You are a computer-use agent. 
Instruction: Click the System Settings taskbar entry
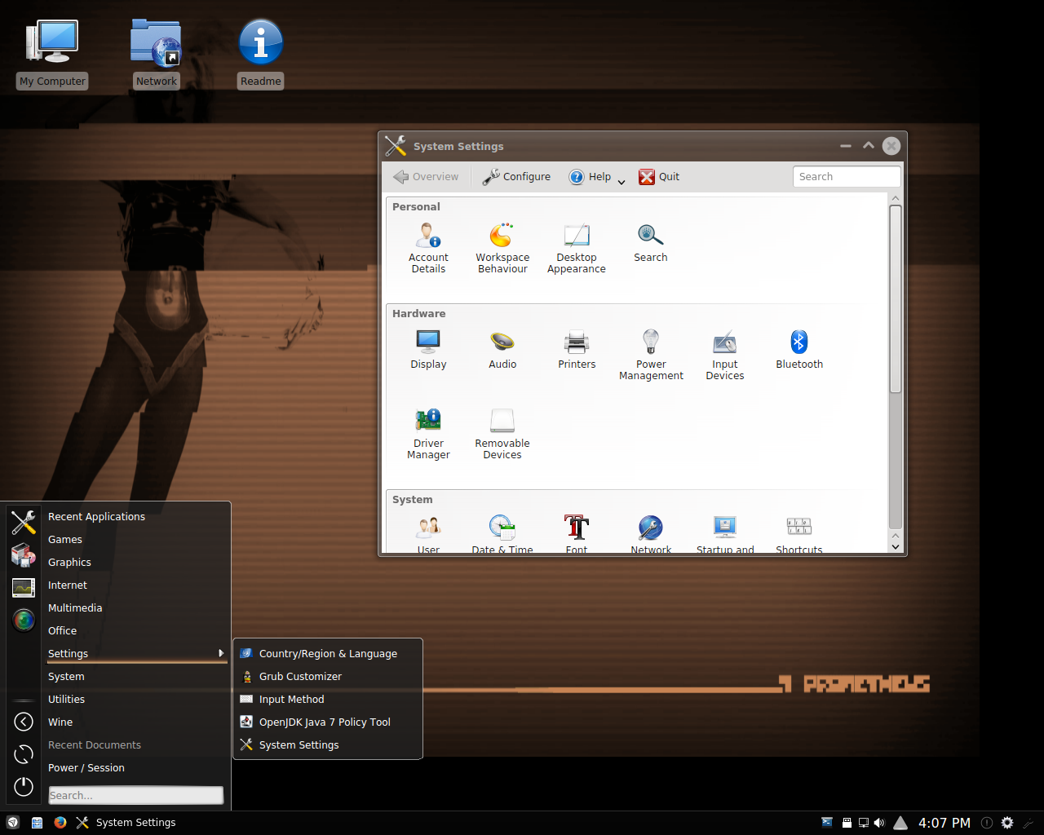(x=126, y=822)
